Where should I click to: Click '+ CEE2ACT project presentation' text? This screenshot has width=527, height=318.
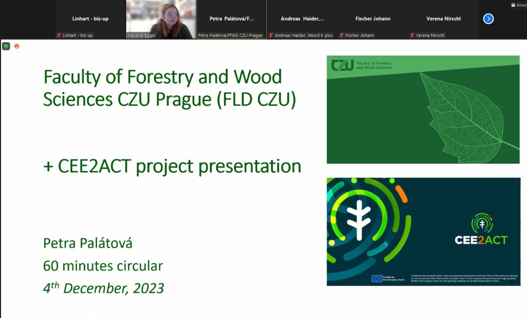tap(172, 166)
